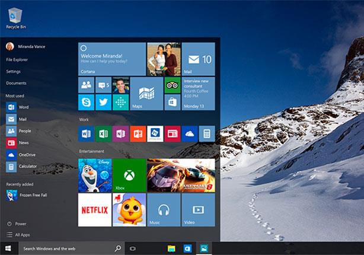Launch the Asphalt 8 racing game tile
This screenshot has height=255, width=364.
[181, 176]
